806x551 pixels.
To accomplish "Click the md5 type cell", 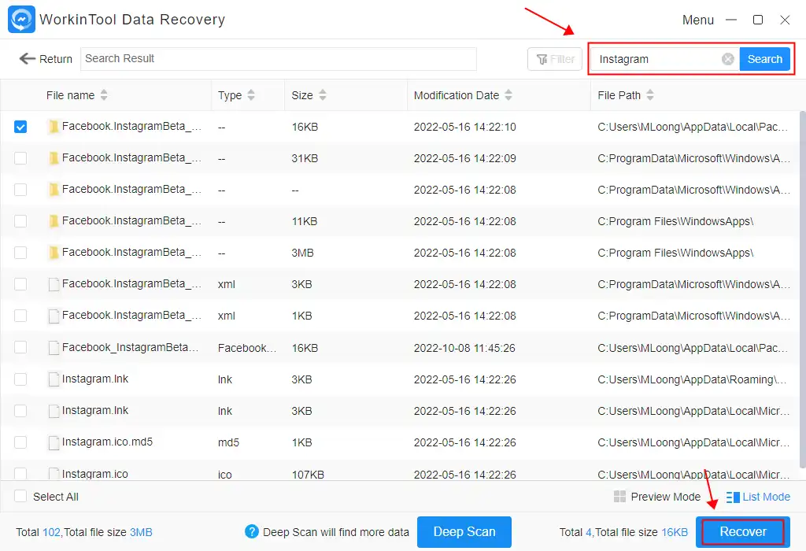I will pos(229,442).
